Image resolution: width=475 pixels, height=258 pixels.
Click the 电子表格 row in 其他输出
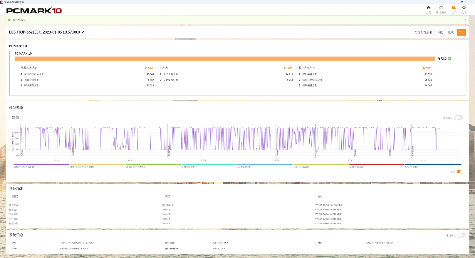click(237, 214)
